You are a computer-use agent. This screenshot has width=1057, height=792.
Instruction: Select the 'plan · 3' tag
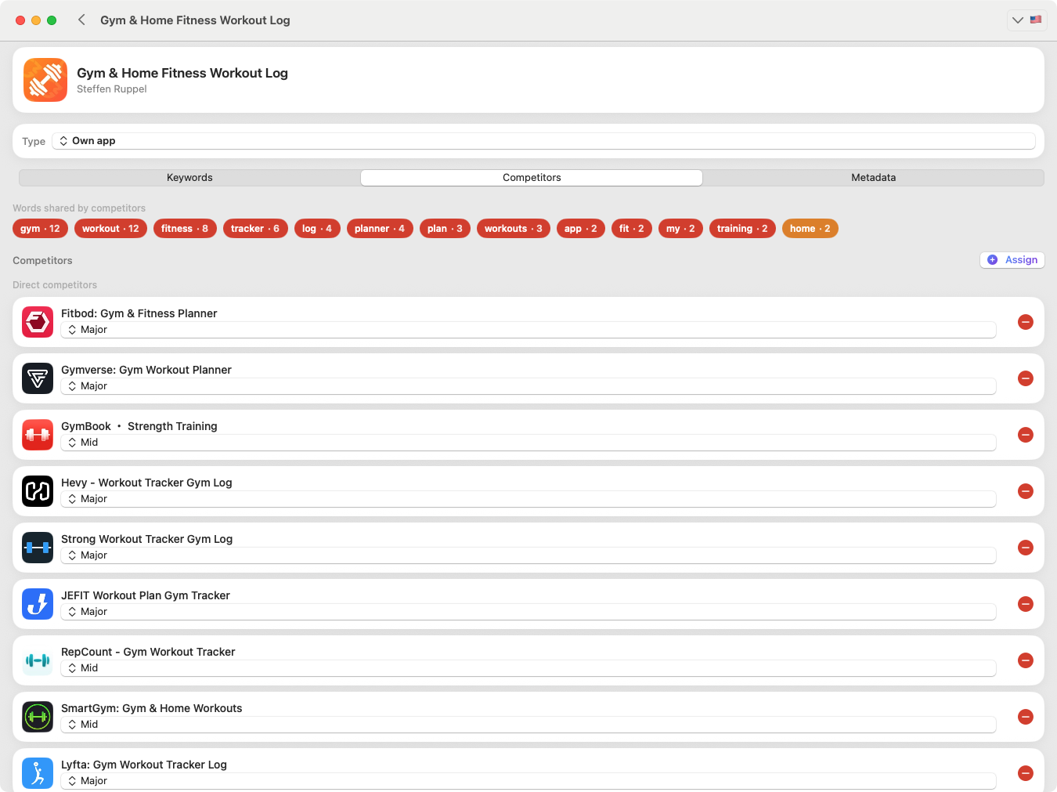[445, 229]
